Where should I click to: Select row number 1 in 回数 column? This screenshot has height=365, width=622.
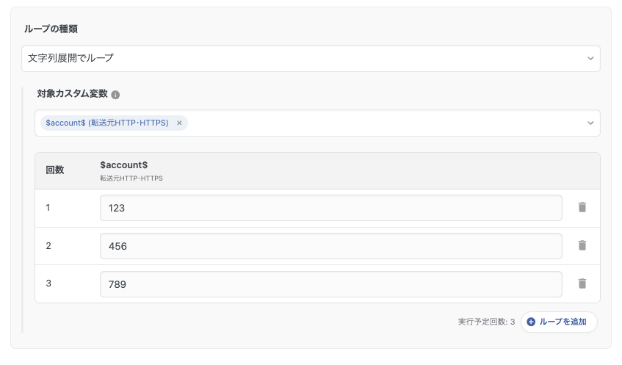click(x=48, y=208)
